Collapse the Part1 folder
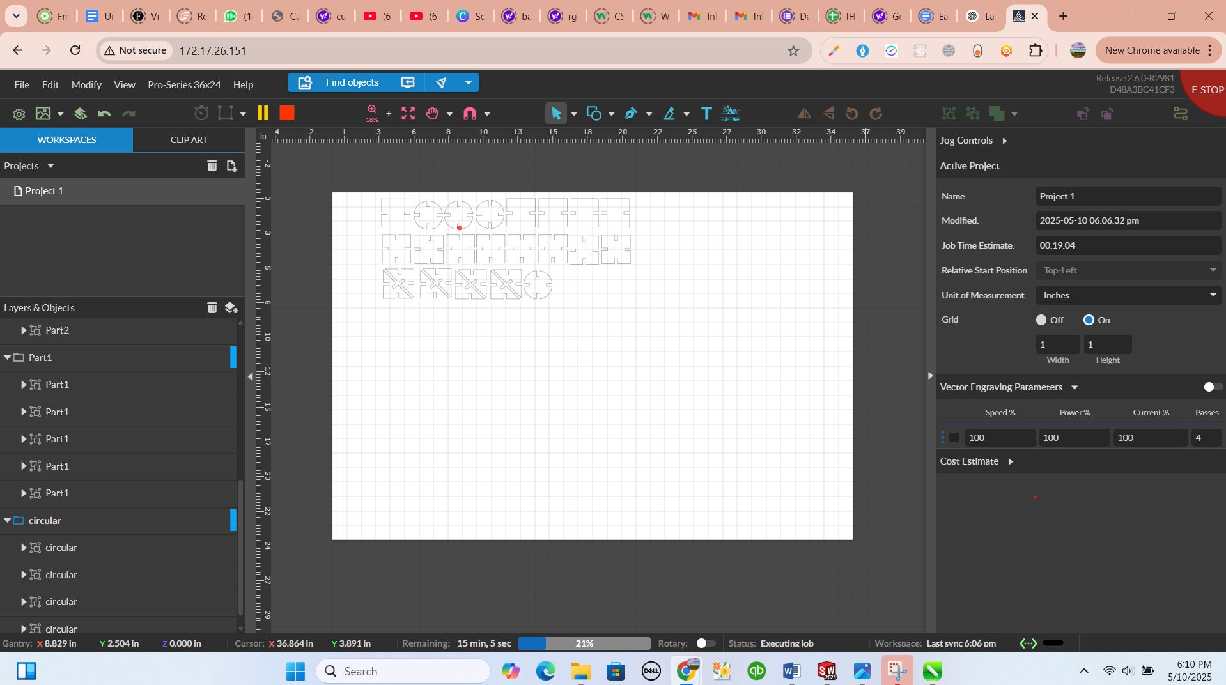The width and height of the screenshot is (1226, 685). (x=8, y=357)
